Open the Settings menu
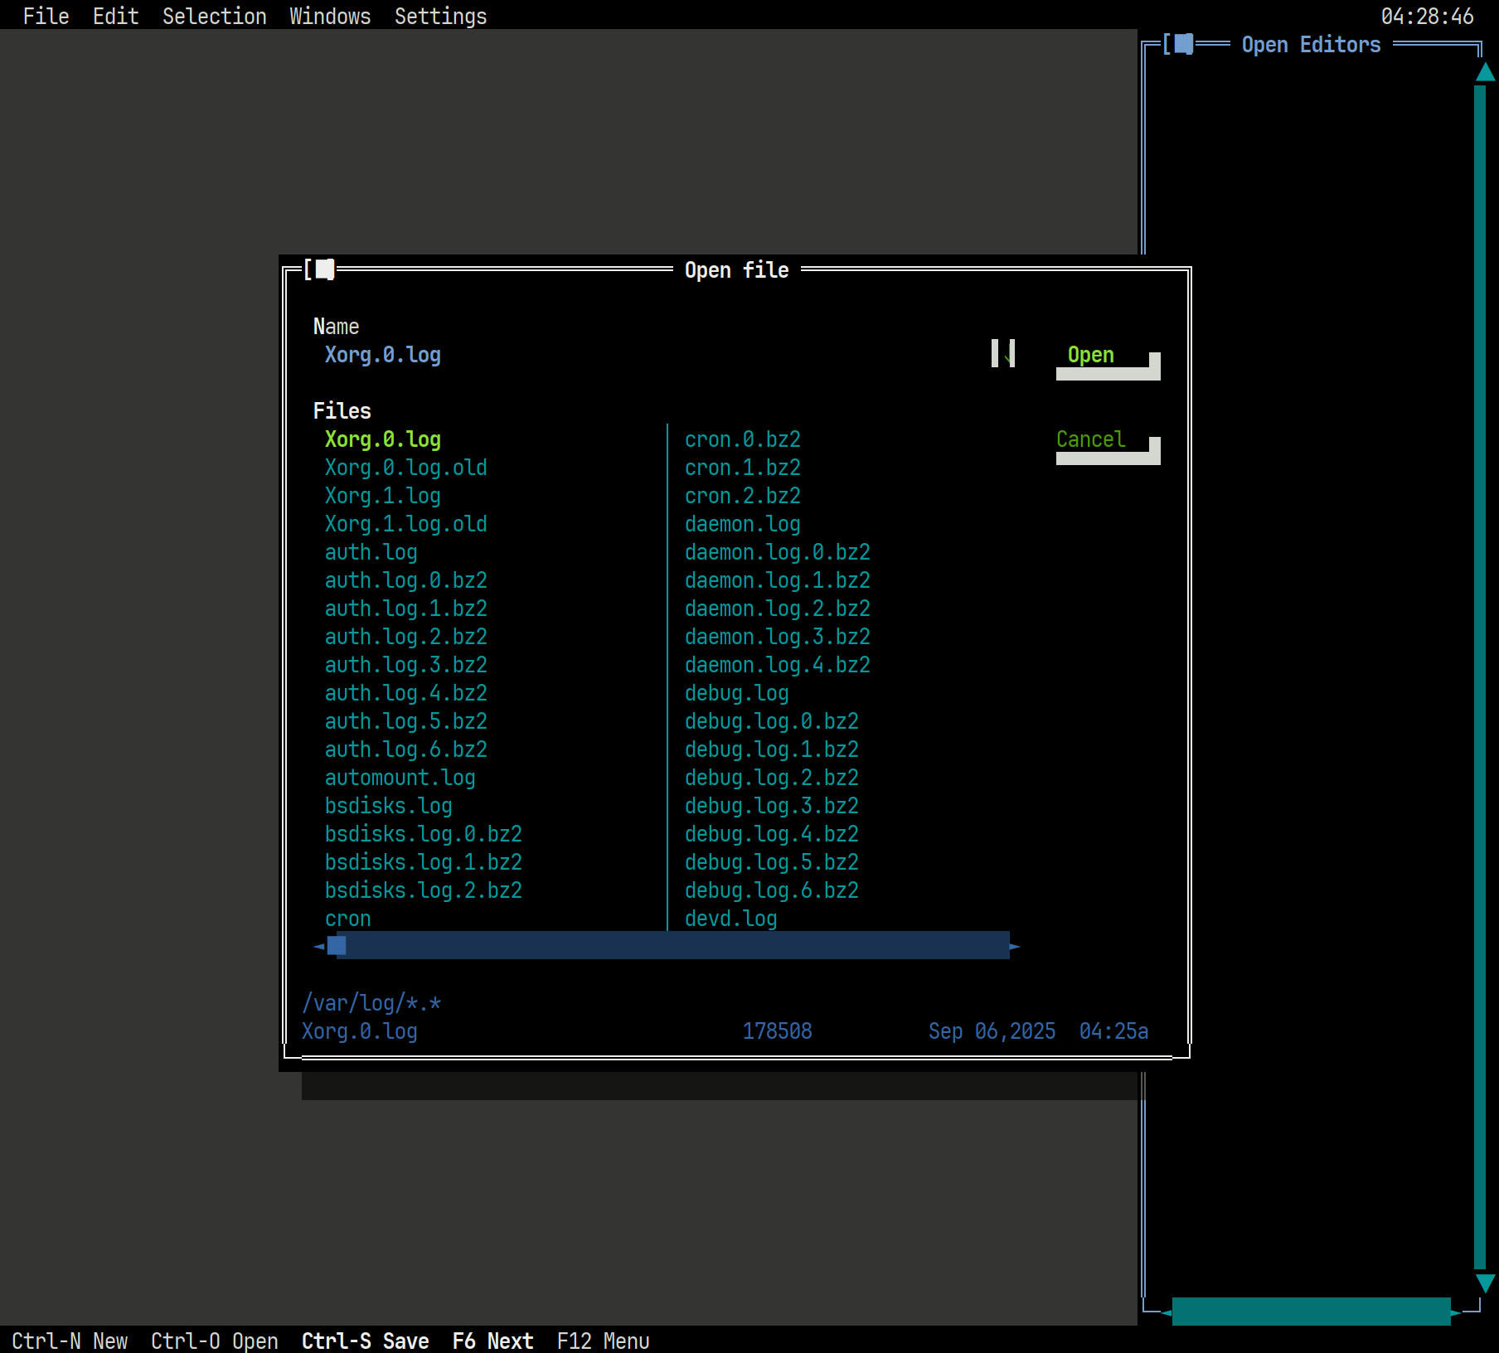 [440, 16]
